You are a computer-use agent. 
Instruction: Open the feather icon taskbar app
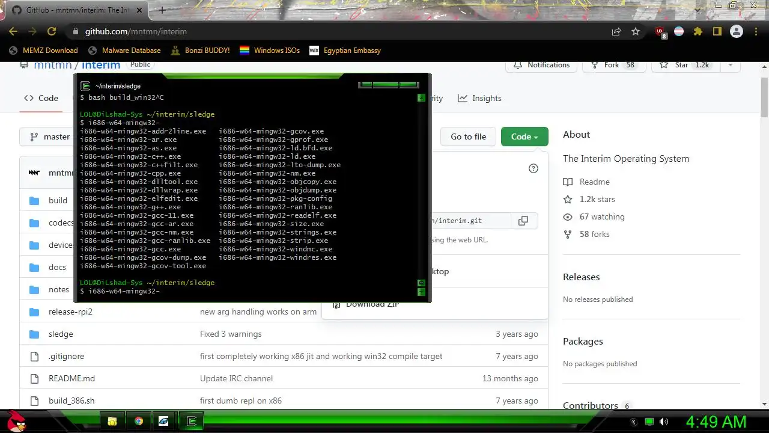coord(163,421)
